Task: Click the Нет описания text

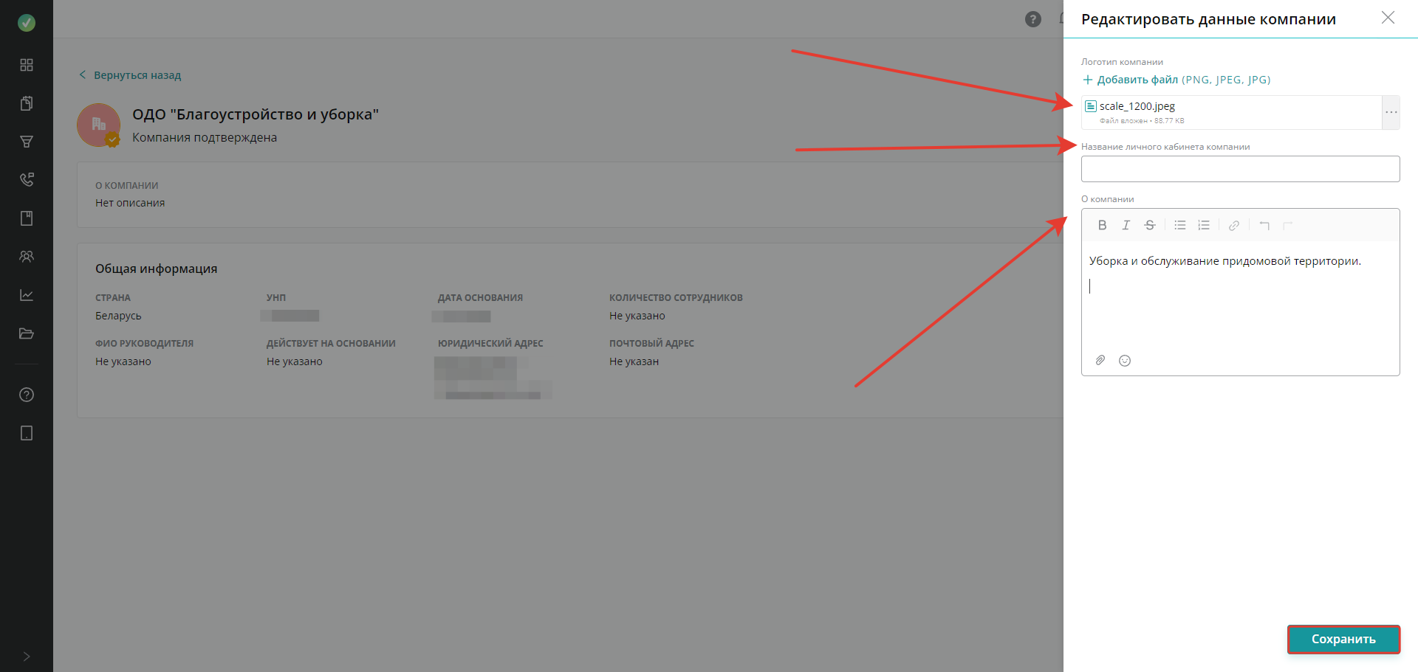Action: pos(130,203)
